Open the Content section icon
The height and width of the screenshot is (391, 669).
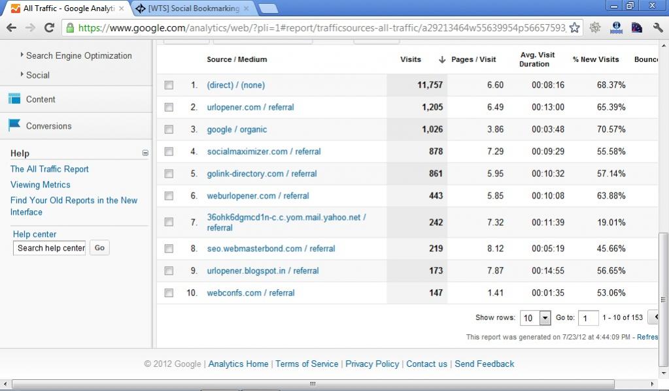pyautogui.click(x=14, y=99)
